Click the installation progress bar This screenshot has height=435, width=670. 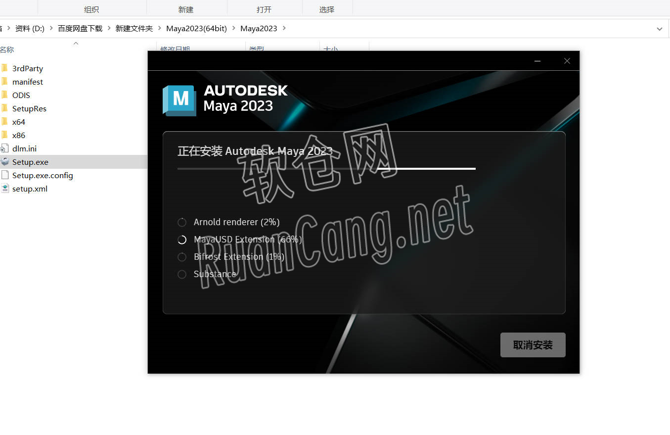(326, 169)
